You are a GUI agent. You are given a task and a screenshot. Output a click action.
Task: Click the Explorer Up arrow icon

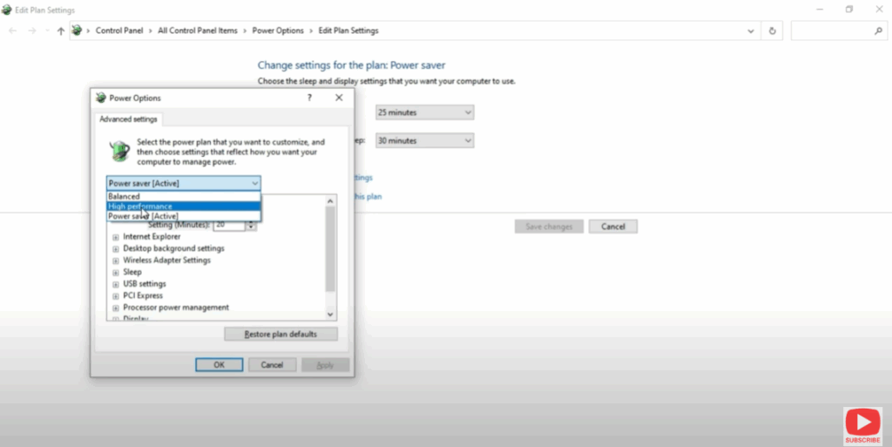(60, 30)
